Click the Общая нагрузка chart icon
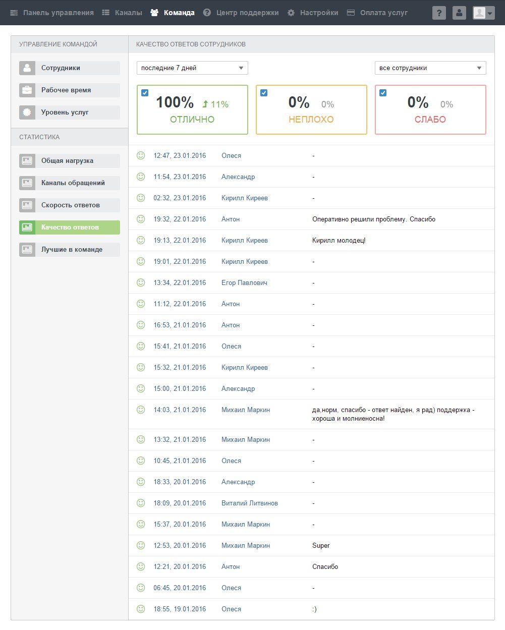505x630 pixels. click(27, 161)
